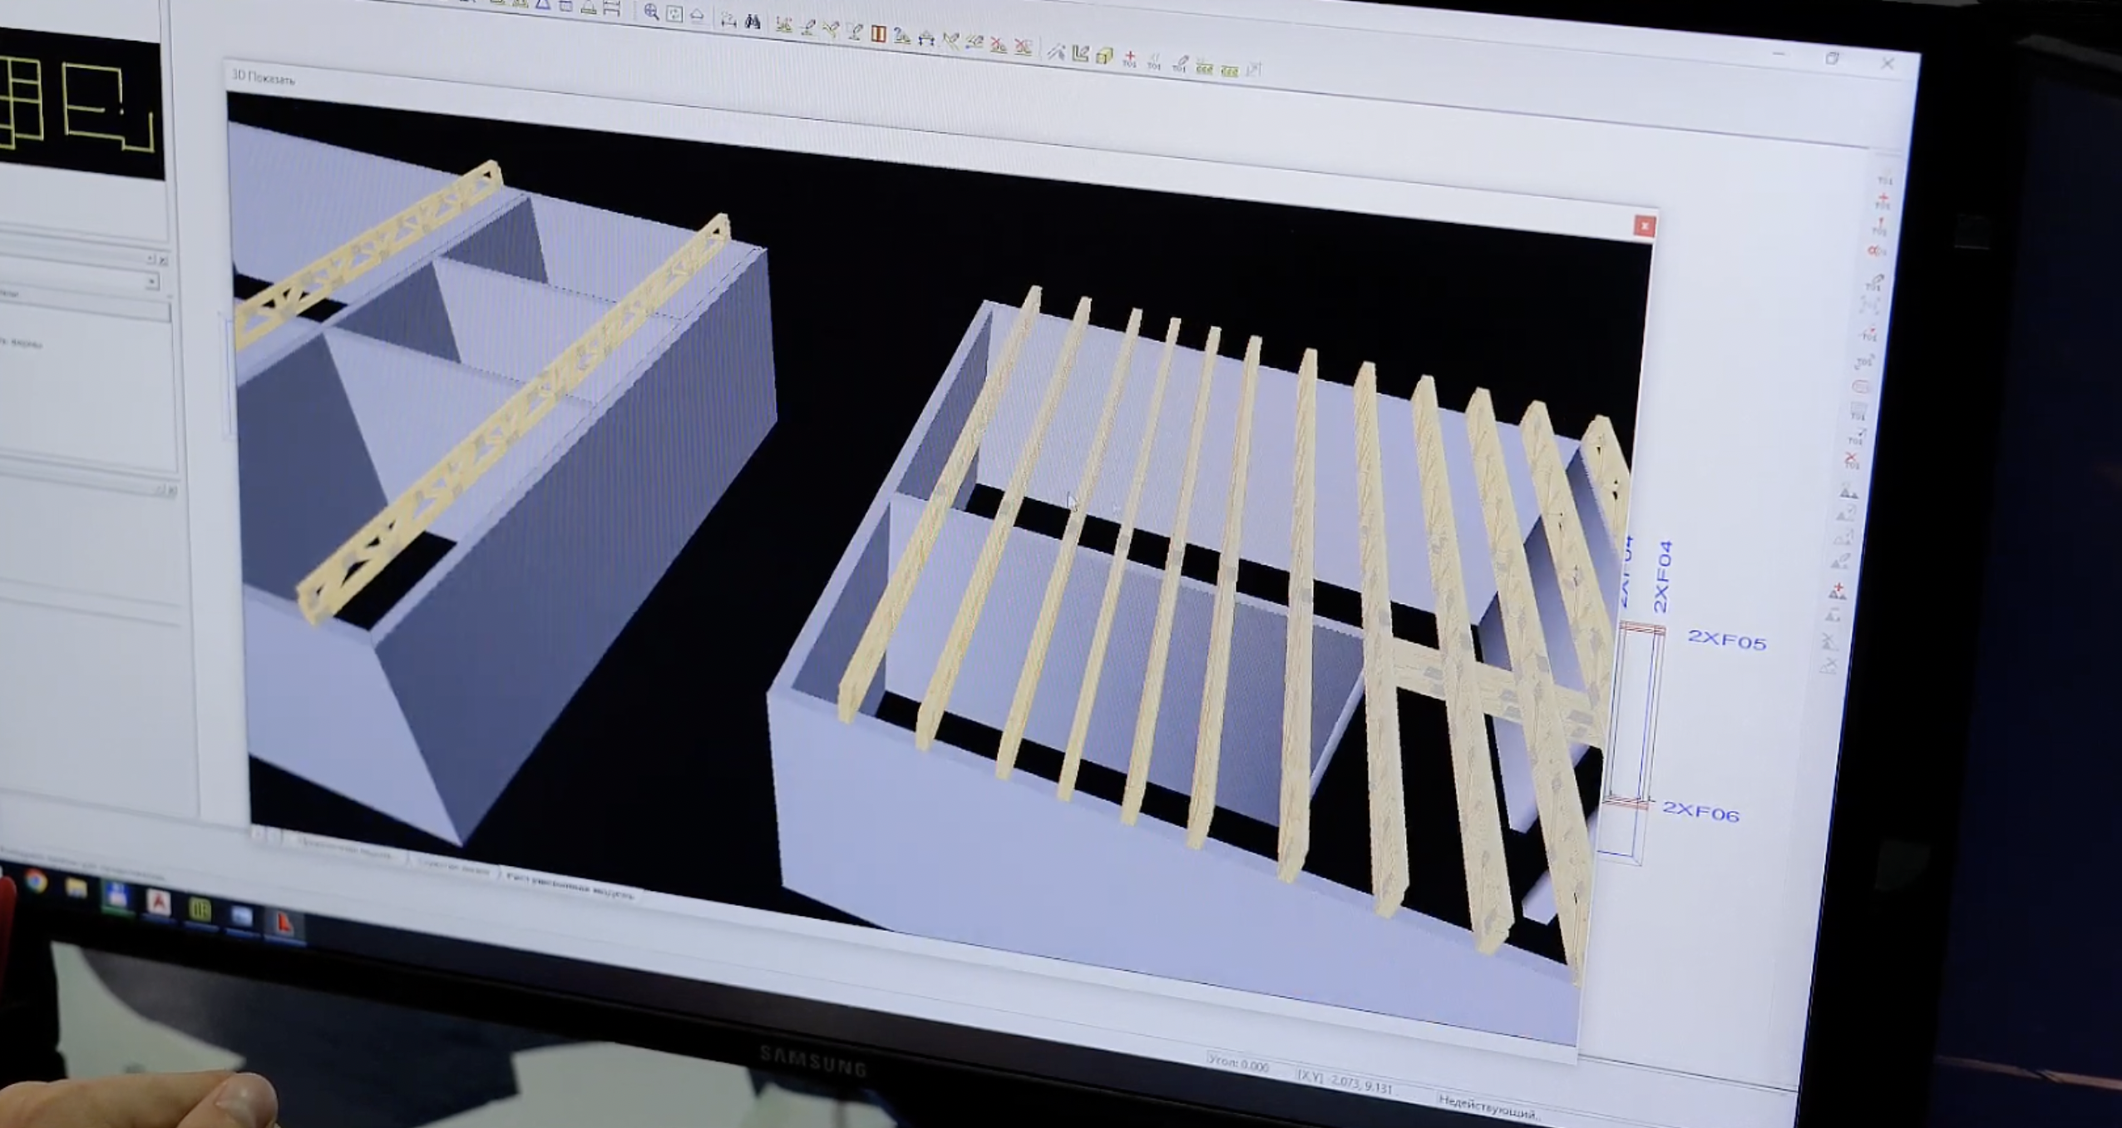Open File Explorer folder in taskbar
2122x1128 pixels.
click(x=76, y=889)
